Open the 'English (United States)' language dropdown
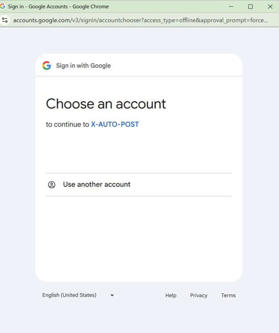 [x=69, y=295]
